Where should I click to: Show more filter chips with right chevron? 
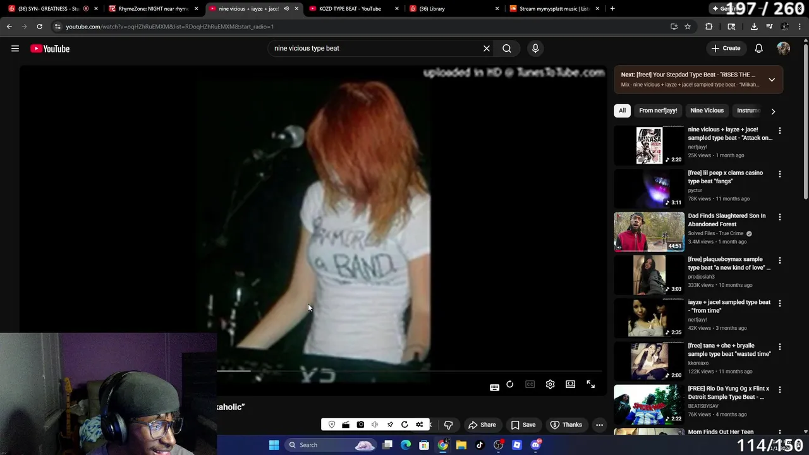pyautogui.click(x=773, y=111)
